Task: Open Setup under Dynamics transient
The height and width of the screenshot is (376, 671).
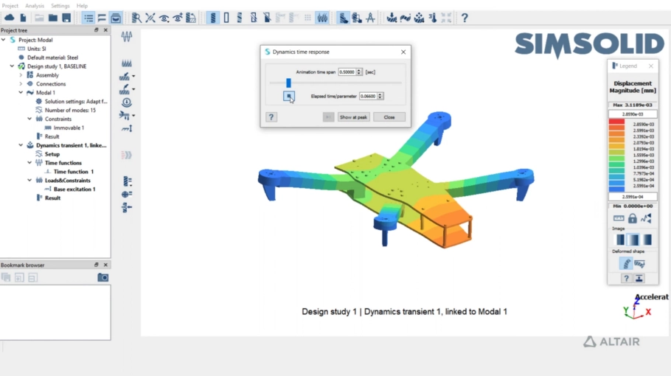Action: (52, 154)
